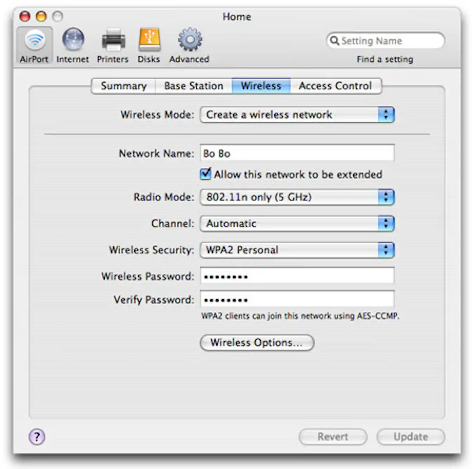
Task: Click inside the Network Name field
Action: pos(297,153)
